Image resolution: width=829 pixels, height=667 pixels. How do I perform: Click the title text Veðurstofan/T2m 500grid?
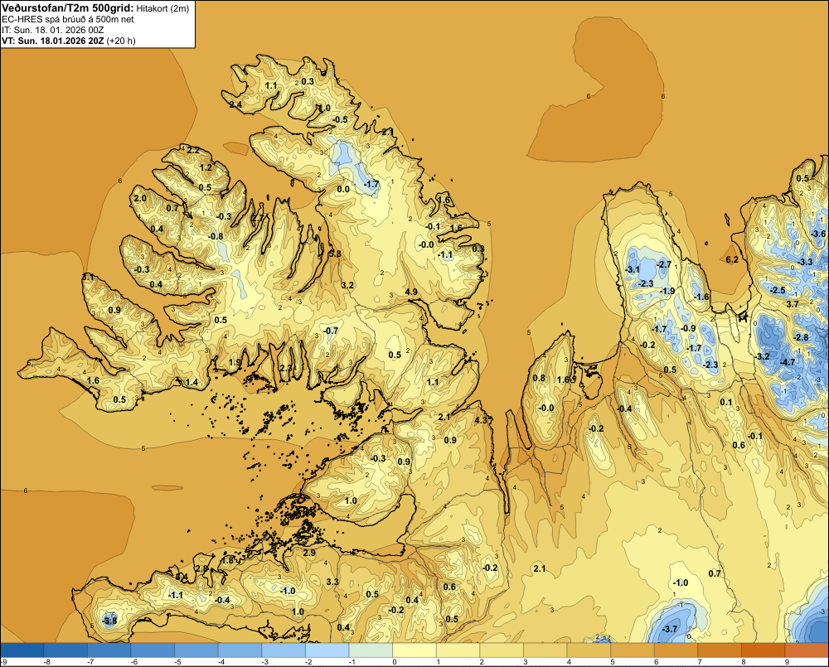click(x=67, y=7)
